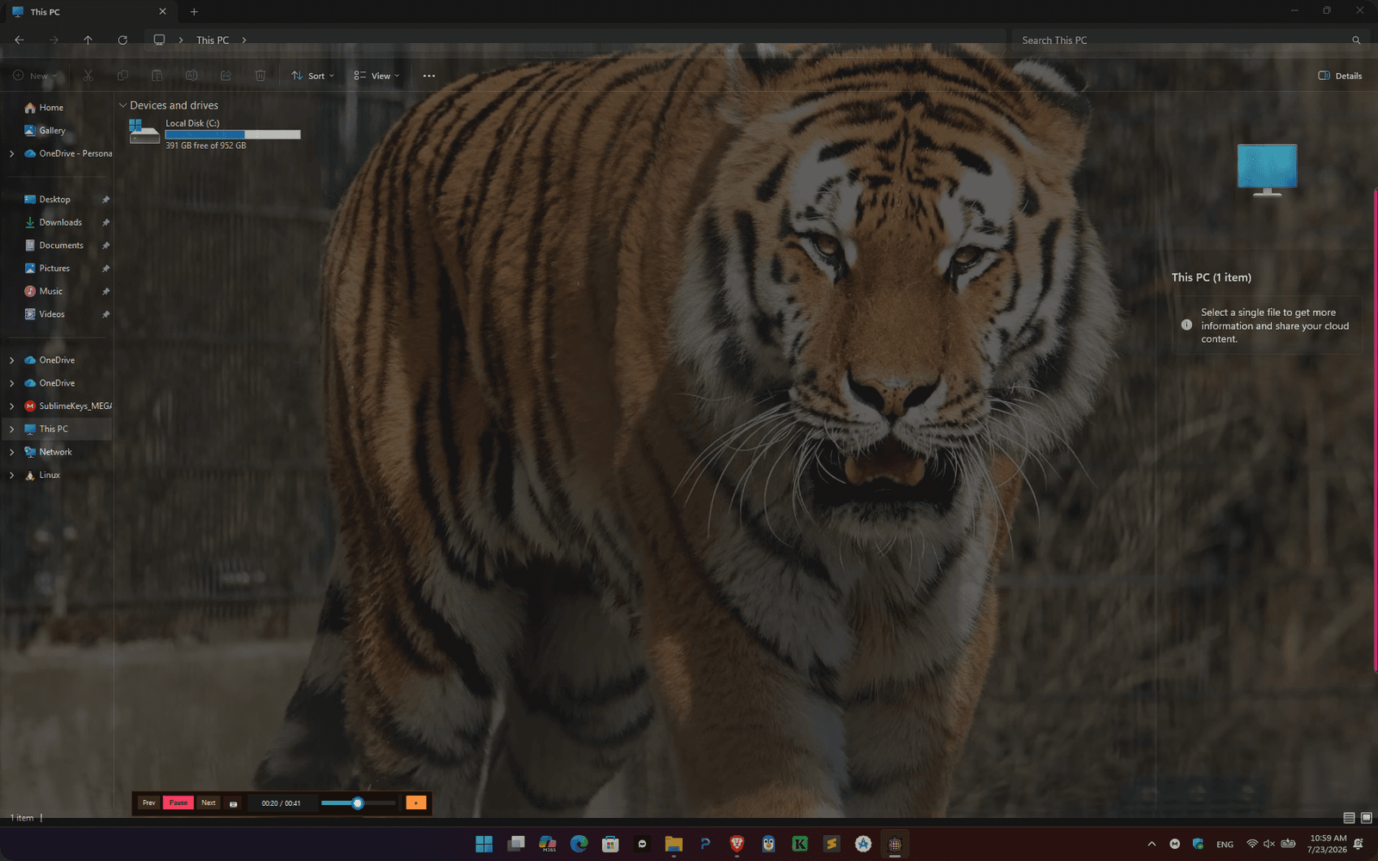The height and width of the screenshot is (861, 1378).
Task: Open Brave browser from the taskbar
Action: tap(736, 844)
